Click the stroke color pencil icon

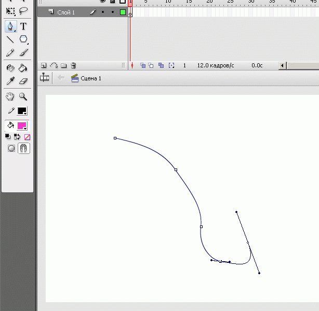pyautogui.click(x=11, y=110)
